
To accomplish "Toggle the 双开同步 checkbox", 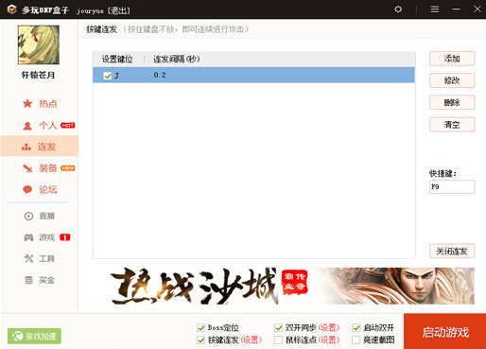I will (x=278, y=328).
